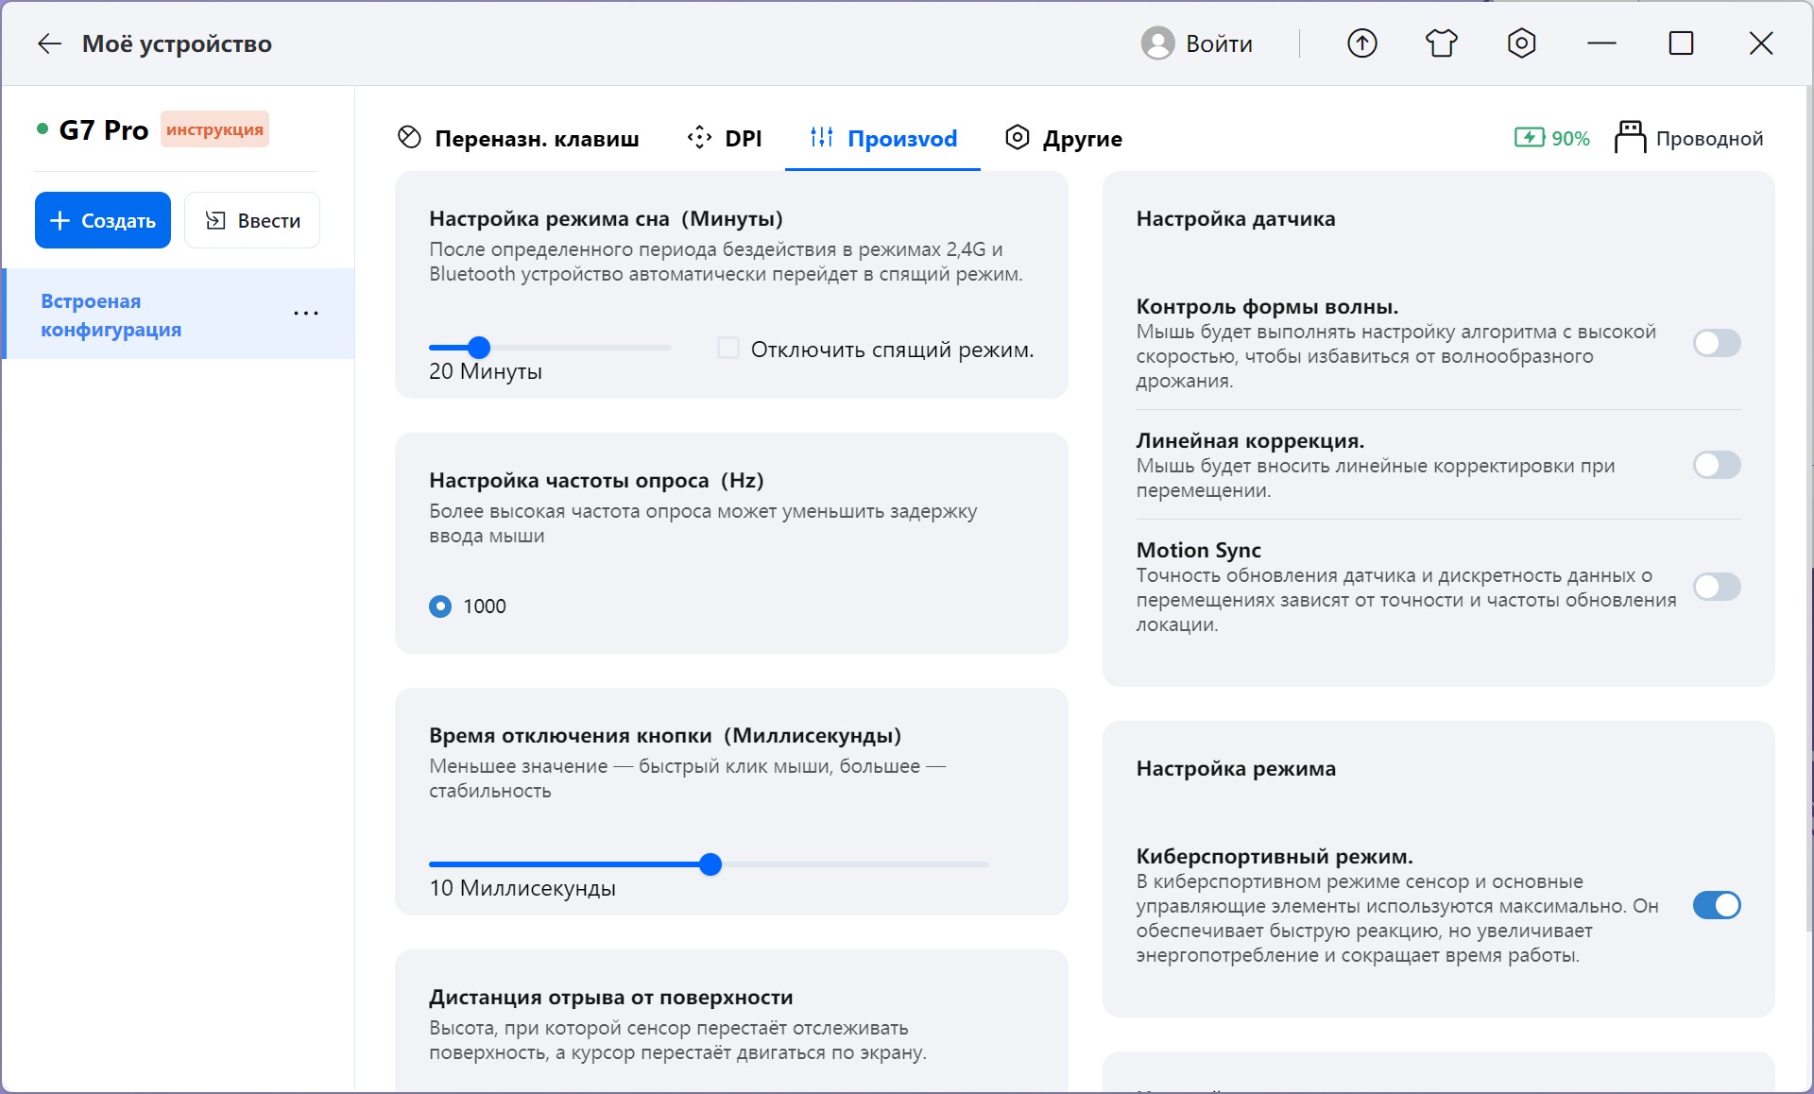Disable the Киберспортивный режим toggle

pyautogui.click(x=1717, y=905)
